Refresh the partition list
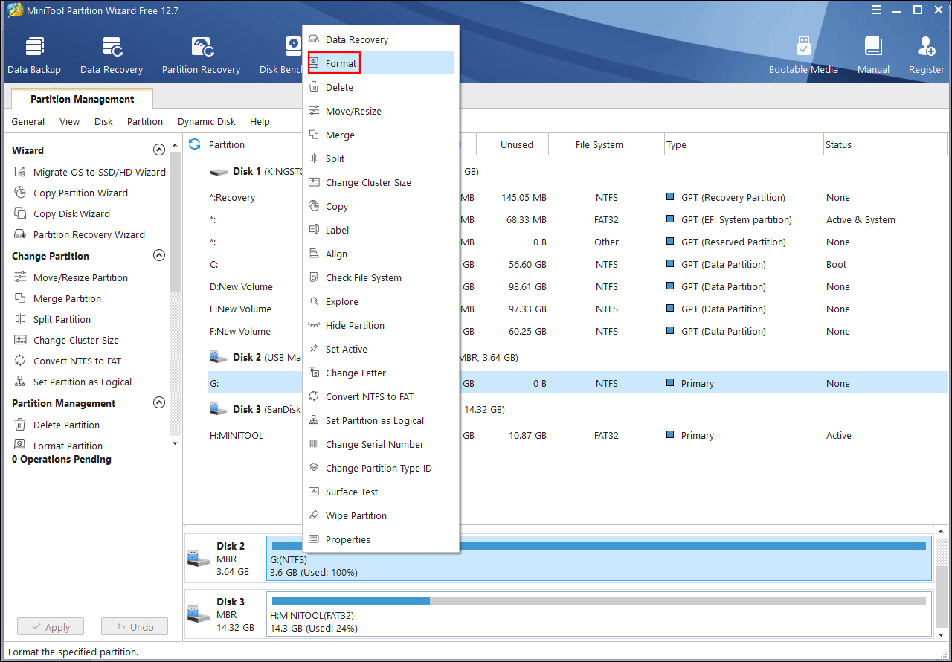This screenshot has width=952, height=662. [195, 144]
